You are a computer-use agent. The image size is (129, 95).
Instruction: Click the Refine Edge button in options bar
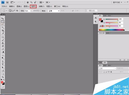tap(92, 11)
